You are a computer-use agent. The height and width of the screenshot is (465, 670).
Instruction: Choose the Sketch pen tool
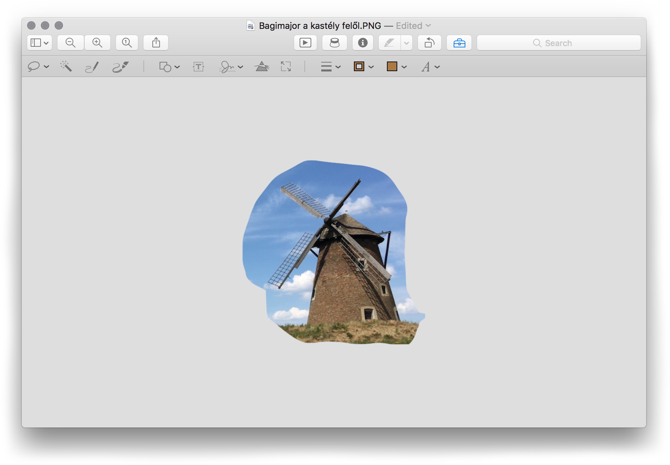[x=92, y=67]
